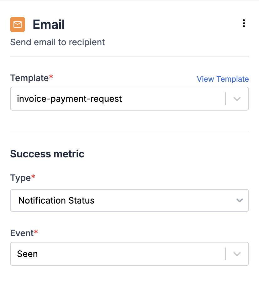This screenshot has width=259, height=289.
Task: Expand the Type dropdown arrow
Action: pyautogui.click(x=240, y=200)
